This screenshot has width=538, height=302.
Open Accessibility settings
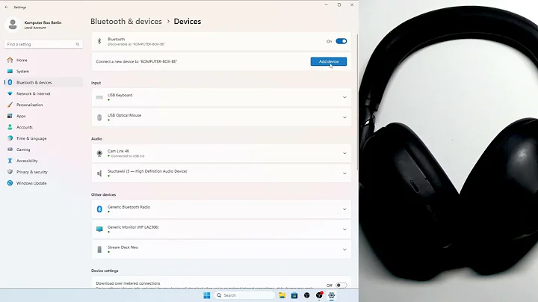point(43,161)
